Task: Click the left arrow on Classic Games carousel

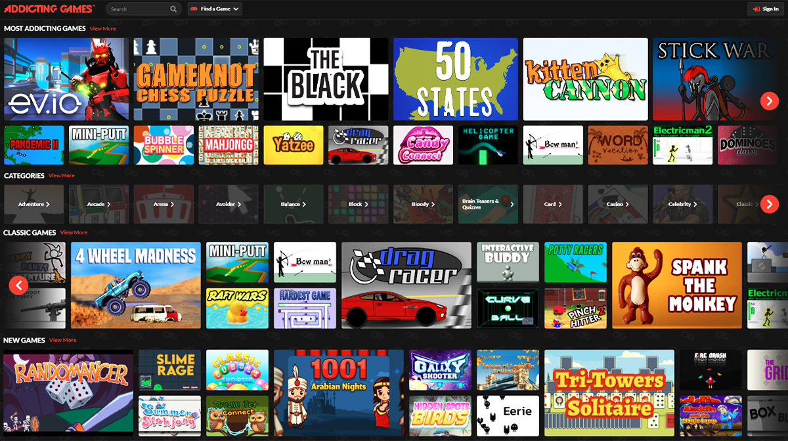Action: (18, 285)
